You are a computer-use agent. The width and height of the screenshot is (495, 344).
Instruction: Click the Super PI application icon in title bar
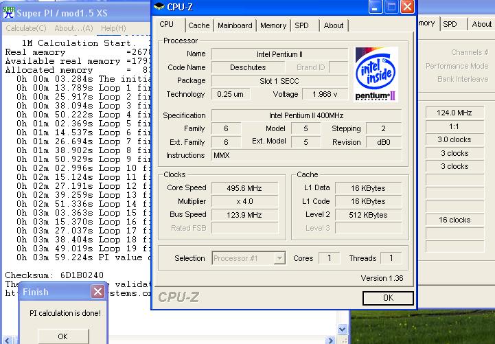(x=9, y=12)
